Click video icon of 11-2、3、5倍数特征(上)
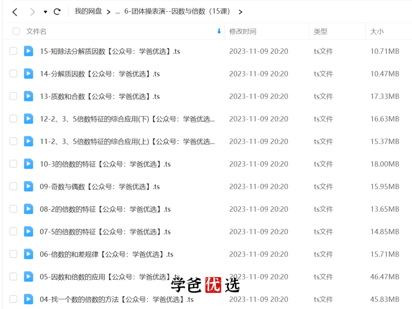 coord(29,141)
